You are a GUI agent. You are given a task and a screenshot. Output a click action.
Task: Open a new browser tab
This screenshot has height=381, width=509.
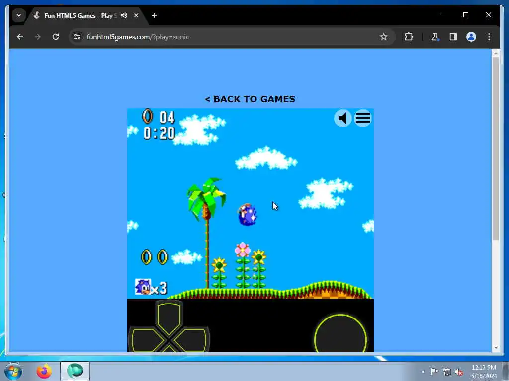pyautogui.click(x=154, y=15)
